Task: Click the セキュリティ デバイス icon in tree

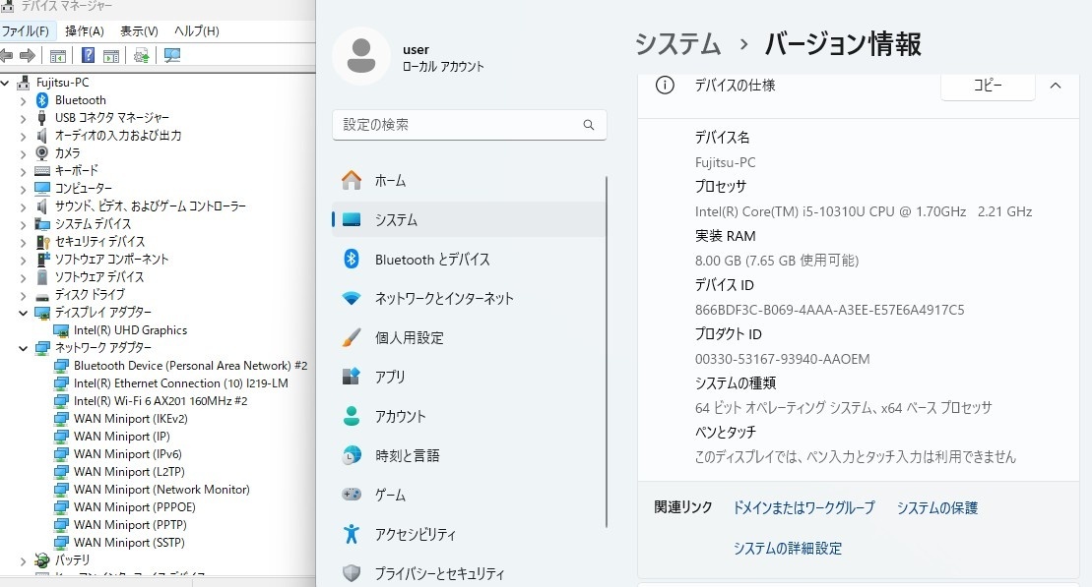Action: coord(42,241)
